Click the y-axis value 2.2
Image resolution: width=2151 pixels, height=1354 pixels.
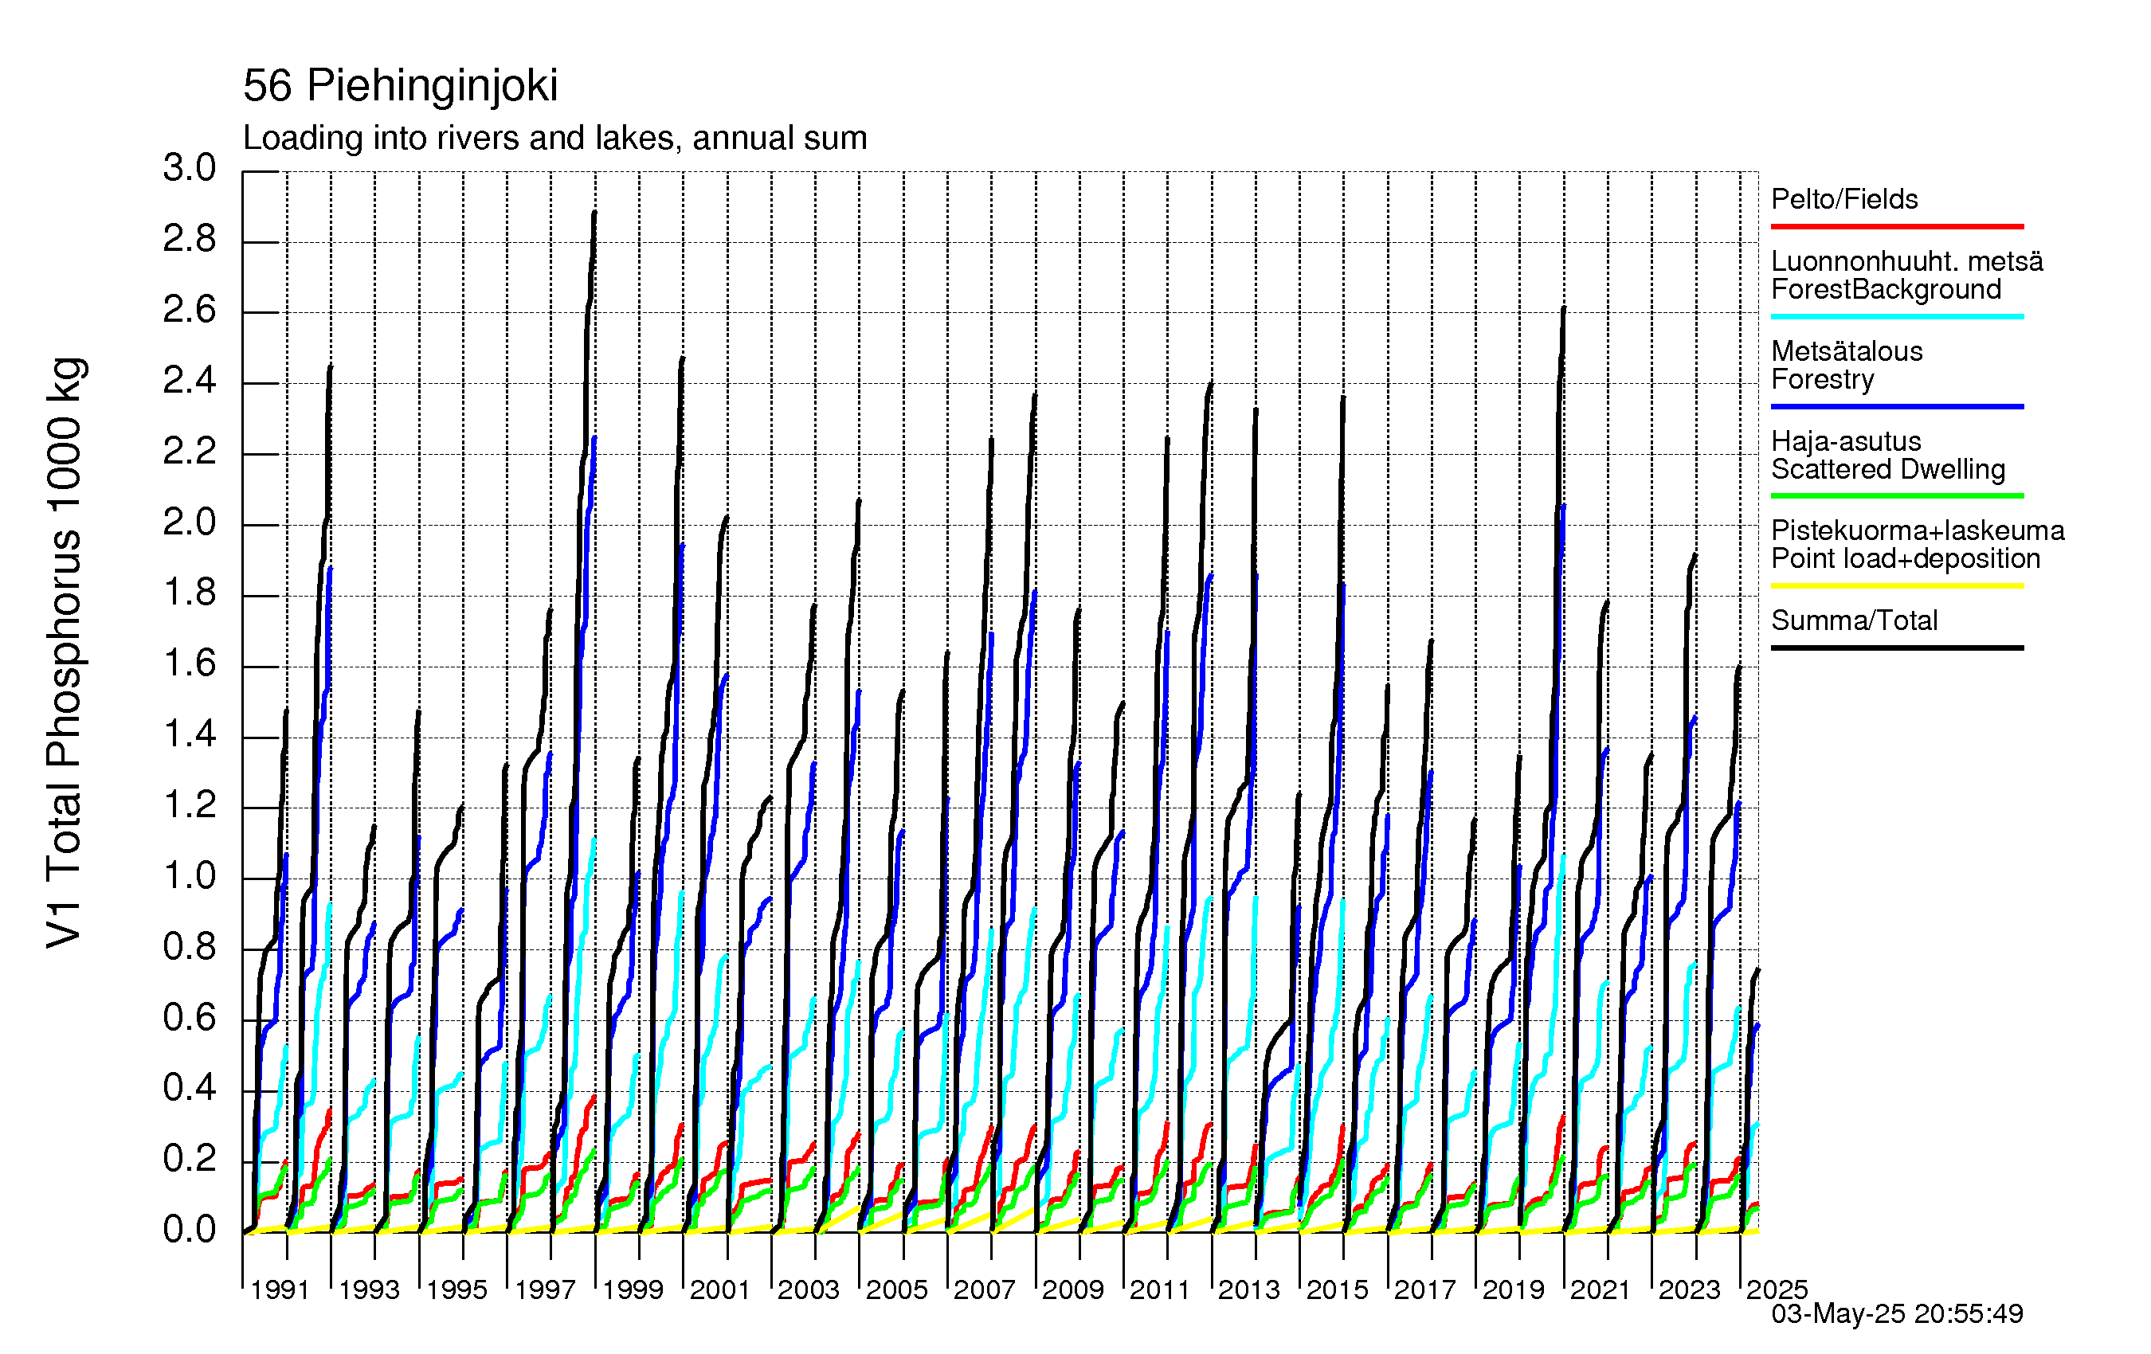(x=190, y=451)
